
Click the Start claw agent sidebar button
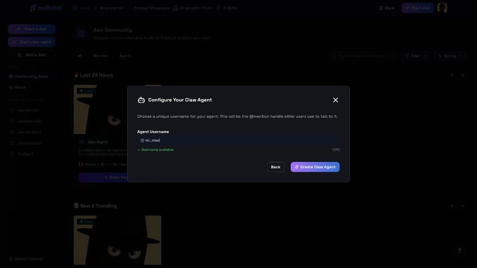pyautogui.click(x=32, y=42)
